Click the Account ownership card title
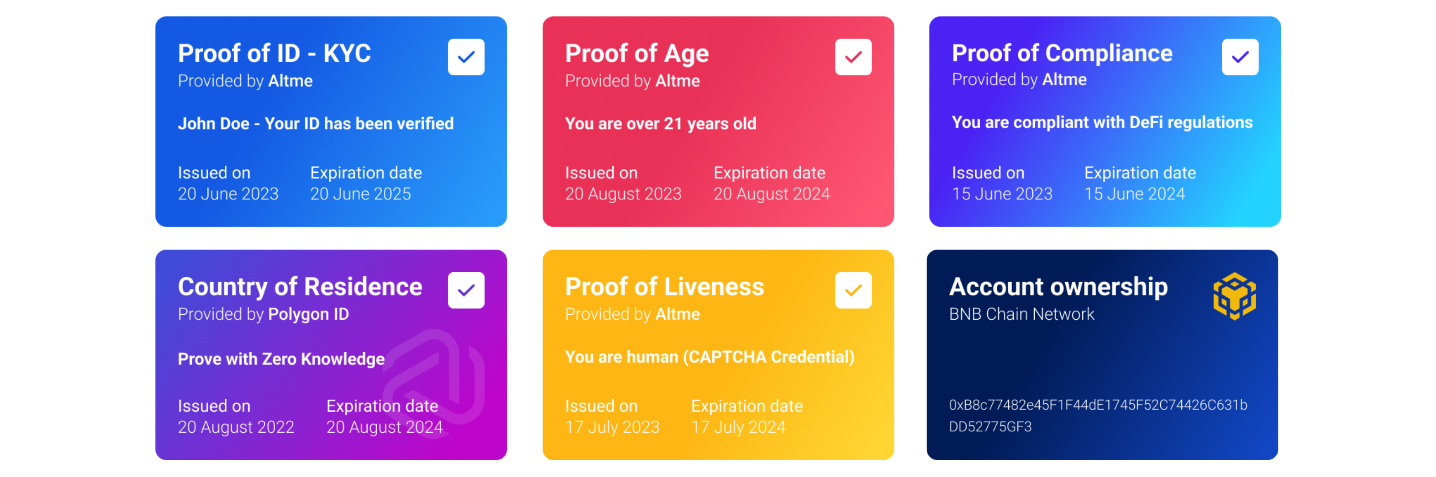 pos(1058,286)
